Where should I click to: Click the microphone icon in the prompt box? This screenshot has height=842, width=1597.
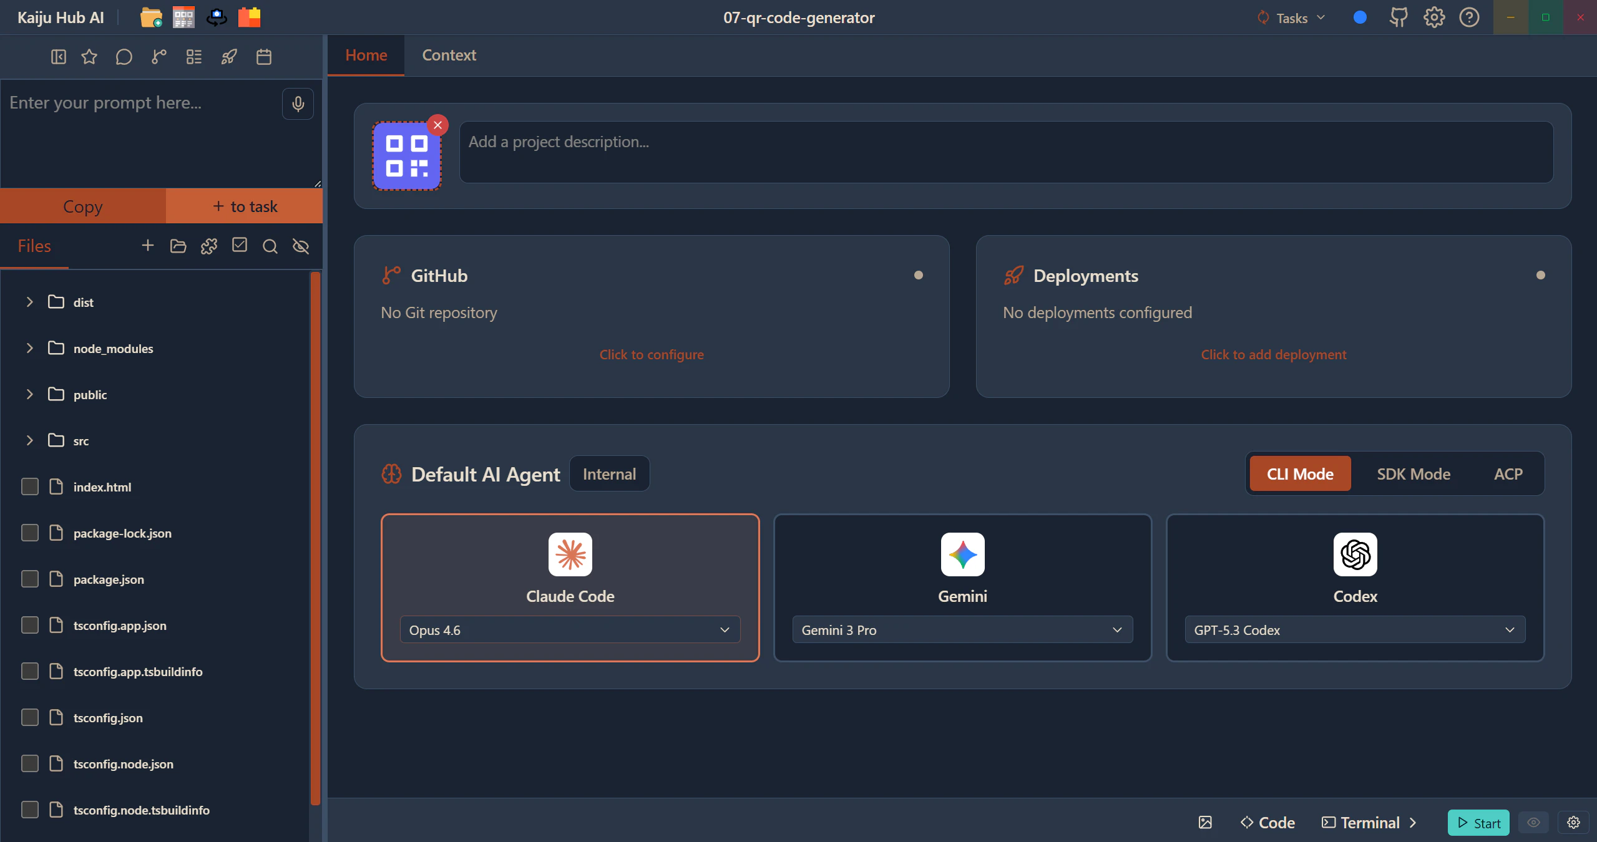click(298, 104)
